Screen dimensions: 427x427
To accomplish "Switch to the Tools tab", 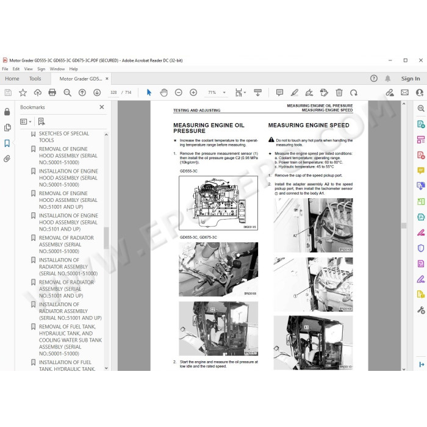I will click(x=35, y=79).
